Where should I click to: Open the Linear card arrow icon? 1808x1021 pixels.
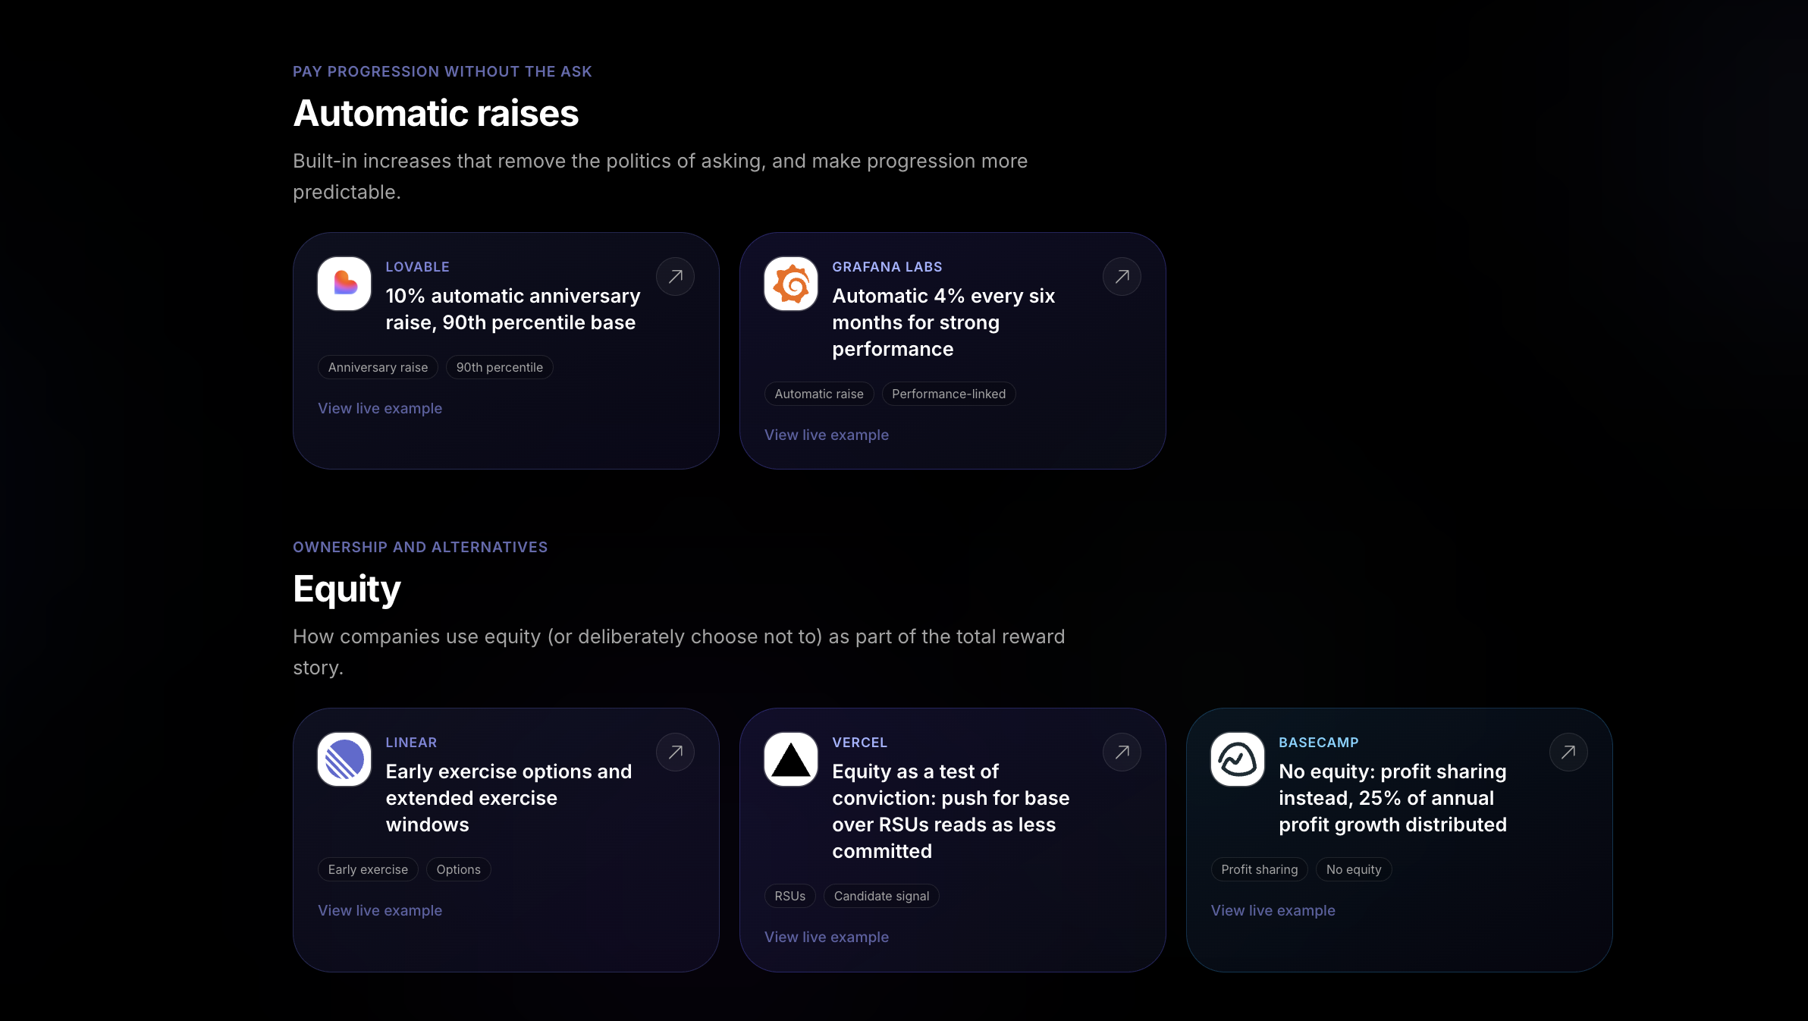pyautogui.click(x=676, y=752)
